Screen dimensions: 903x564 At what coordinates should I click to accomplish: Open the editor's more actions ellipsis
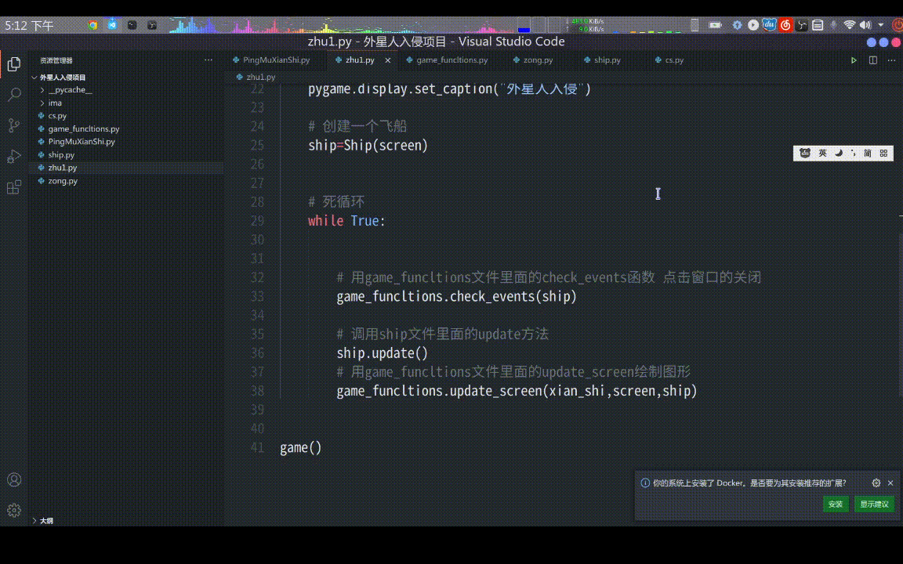tap(891, 60)
